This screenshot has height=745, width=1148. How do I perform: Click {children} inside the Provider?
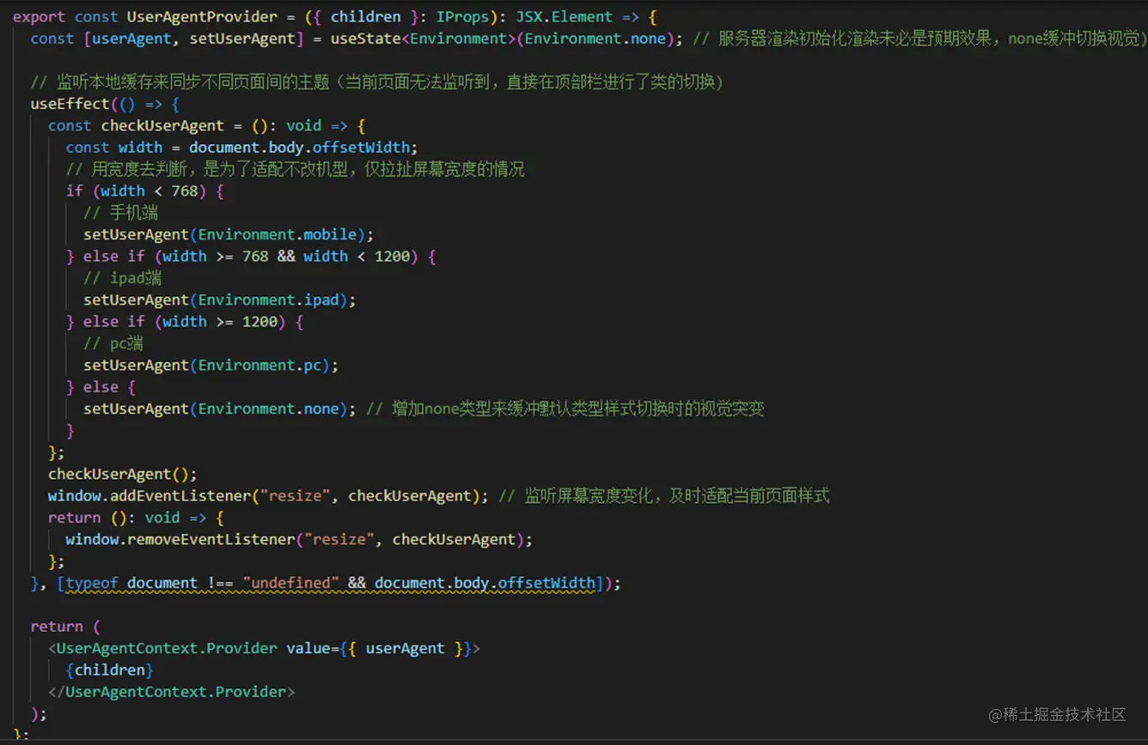pyautogui.click(x=109, y=669)
